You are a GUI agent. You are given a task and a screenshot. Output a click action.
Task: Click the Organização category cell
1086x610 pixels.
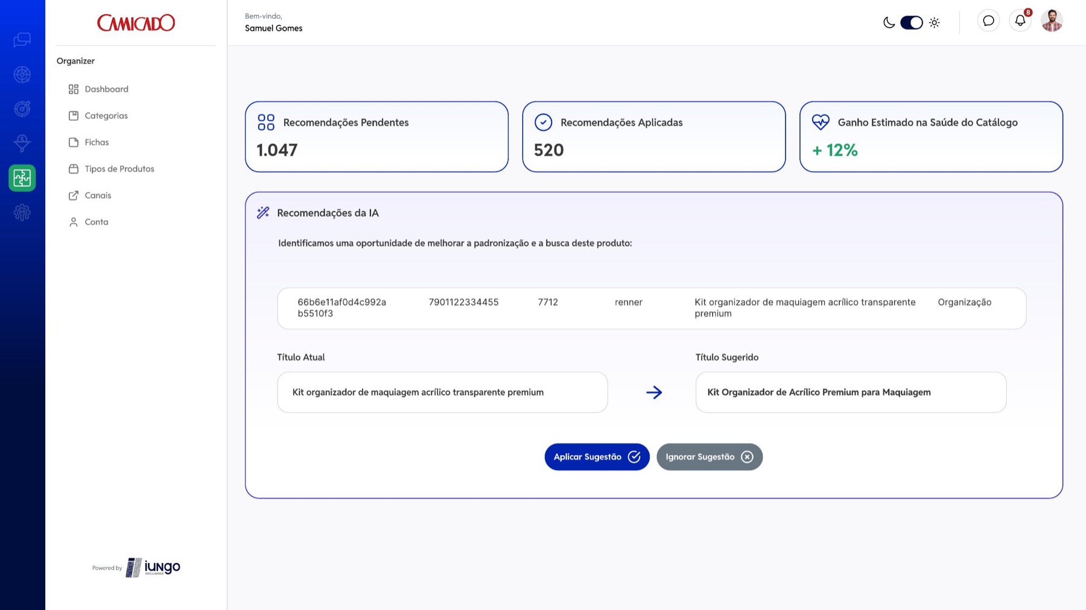pos(965,302)
